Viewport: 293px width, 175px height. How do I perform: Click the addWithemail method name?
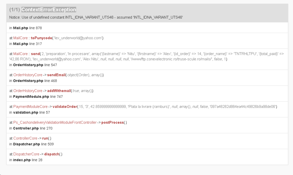pos(59,91)
